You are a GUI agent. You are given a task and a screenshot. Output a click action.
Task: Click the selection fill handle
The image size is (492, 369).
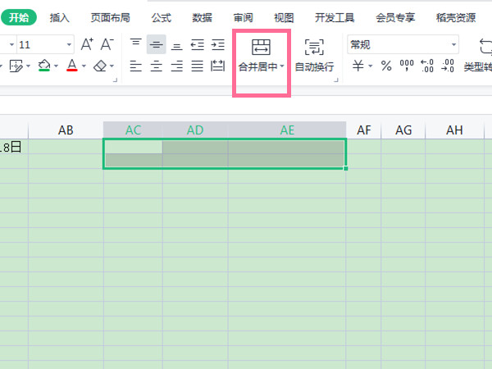pyautogui.click(x=346, y=169)
